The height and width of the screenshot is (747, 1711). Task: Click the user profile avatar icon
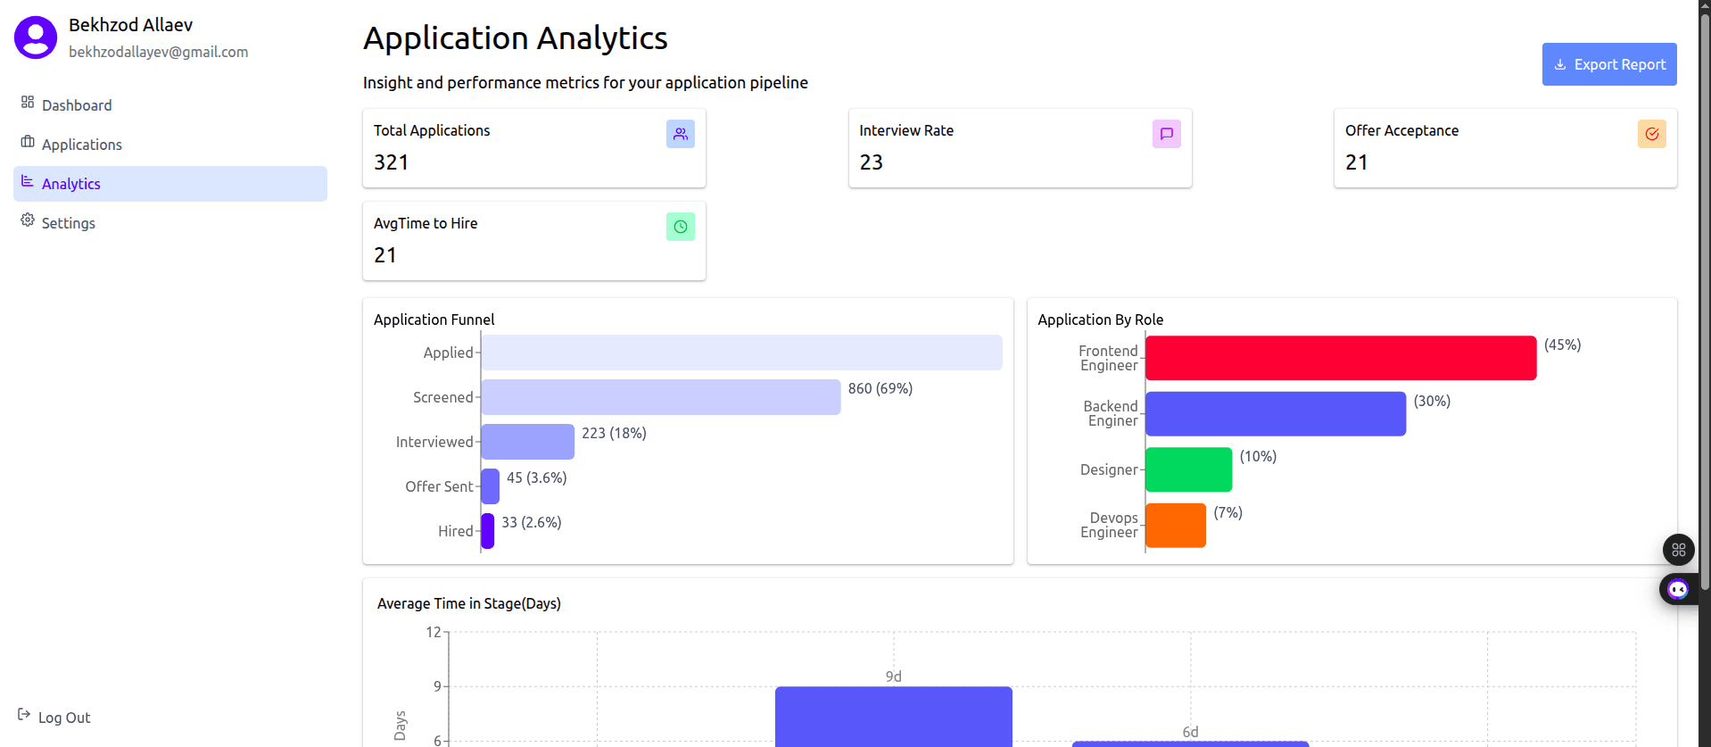point(36,37)
